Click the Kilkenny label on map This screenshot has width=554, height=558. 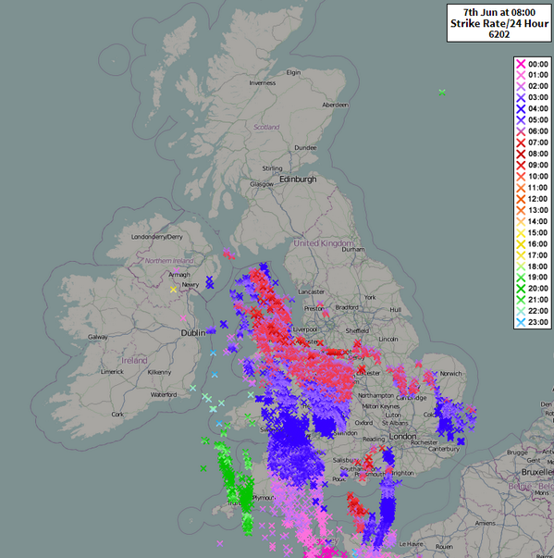(x=160, y=373)
